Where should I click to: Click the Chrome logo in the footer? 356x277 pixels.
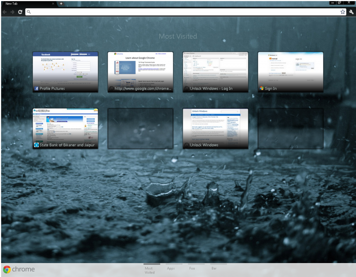[19, 269]
